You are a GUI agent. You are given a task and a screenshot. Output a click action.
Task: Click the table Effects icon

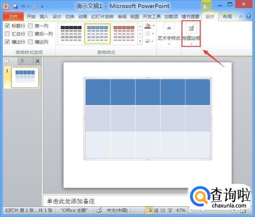click(x=148, y=41)
